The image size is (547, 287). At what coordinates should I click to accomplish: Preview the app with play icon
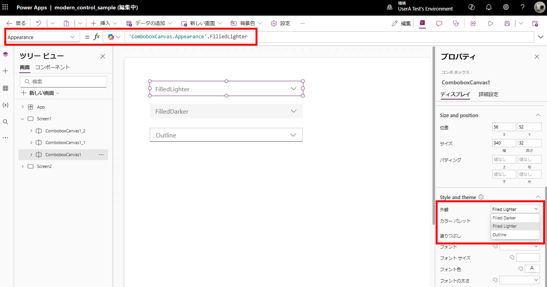tap(490, 23)
